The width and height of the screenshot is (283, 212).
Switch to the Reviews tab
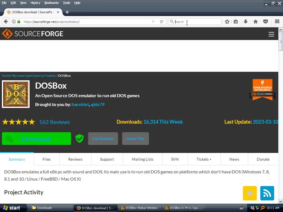(75, 159)
